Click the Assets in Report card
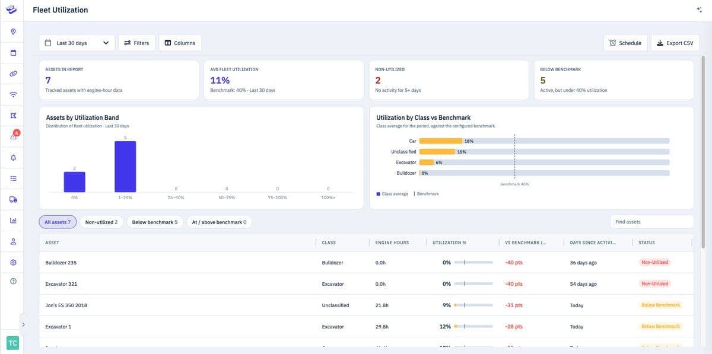712x354 pixels. [x=119, y=80]
